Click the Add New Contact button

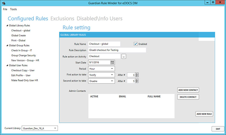pyautogui.click(x=188, y=90)
